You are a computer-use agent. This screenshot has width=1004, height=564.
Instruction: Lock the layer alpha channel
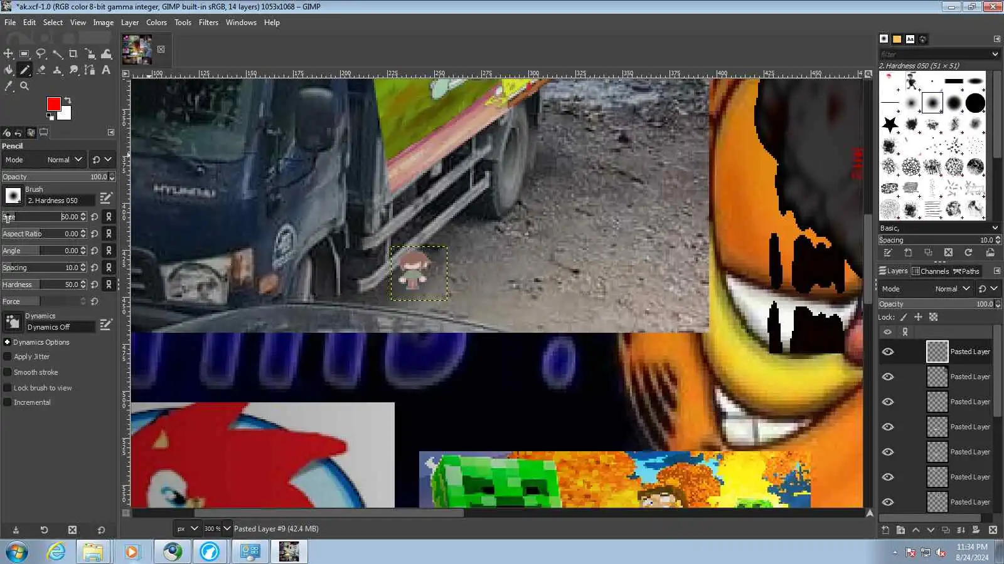933,317
